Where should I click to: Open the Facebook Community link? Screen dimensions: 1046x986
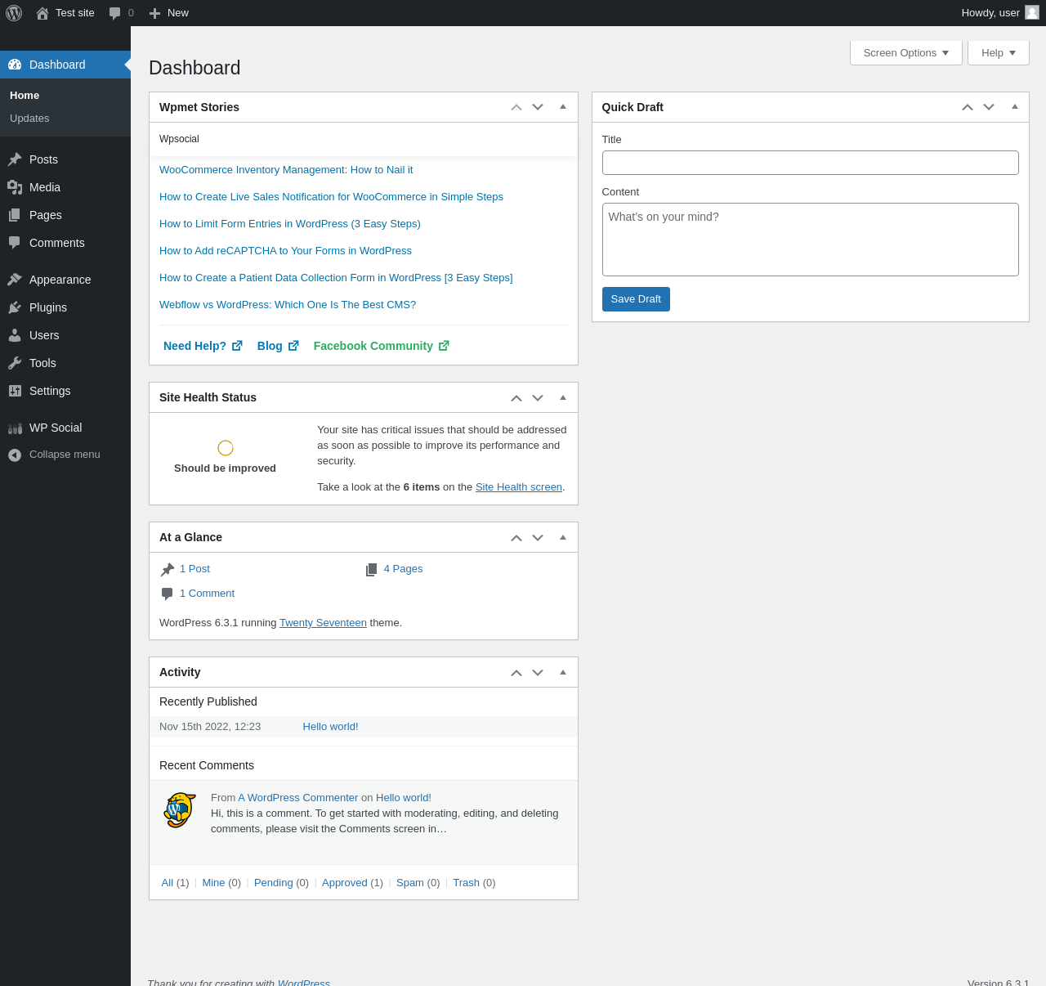382,346
